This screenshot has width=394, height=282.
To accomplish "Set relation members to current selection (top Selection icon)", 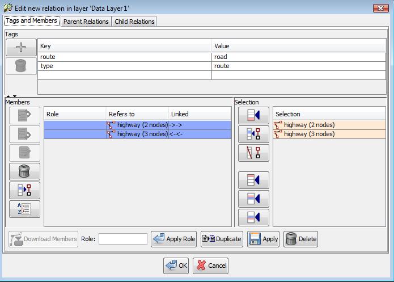I will pyautogui.click(x=253, y=116).
